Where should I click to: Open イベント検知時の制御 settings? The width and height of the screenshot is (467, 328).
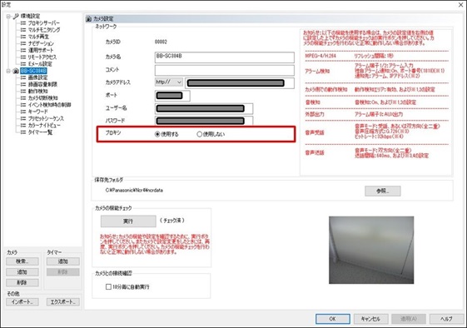point(49,105)
